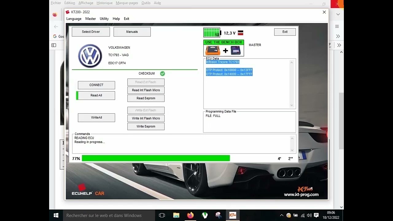The width and height of the screenshot is (393, 221).
Task: Open the Language menu in KT200
Action: (x=74, y=19)
